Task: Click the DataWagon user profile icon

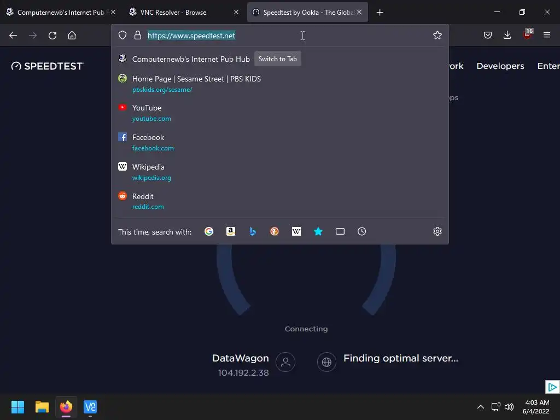Action: [x=285, y=362]
